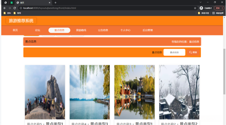Click the 景点信息 breadcrumb location text
The image size is (226, 125).
(x=194, y=42)
